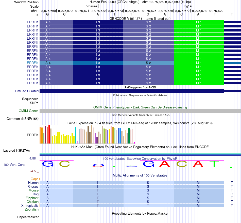241x223 pixels.
Task: Open 'Publications: Sequences in Scientific Articles' title
Action: coord(140,95)
